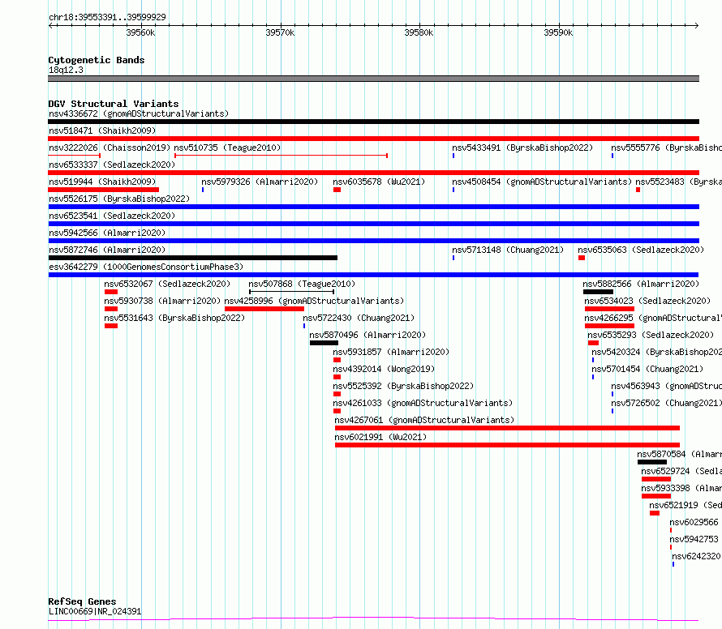722x629 pixels.
Task: Click the 39560k ruler position label
Action: coord(140,32)
